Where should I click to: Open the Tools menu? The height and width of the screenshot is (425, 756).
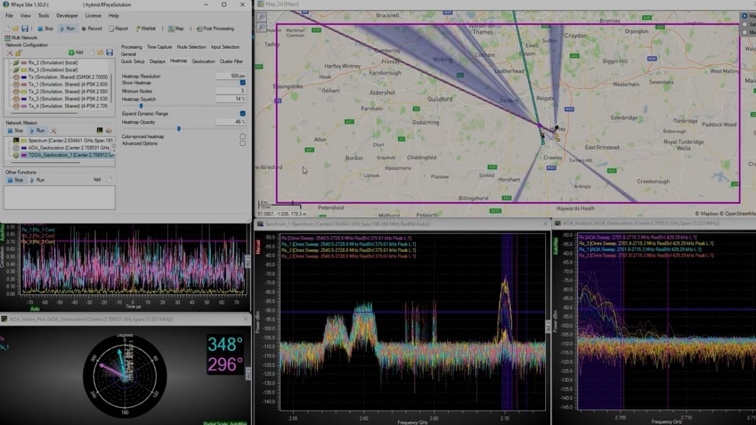(x=44, y=16)
